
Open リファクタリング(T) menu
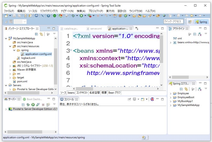click(x=49, y=11)
